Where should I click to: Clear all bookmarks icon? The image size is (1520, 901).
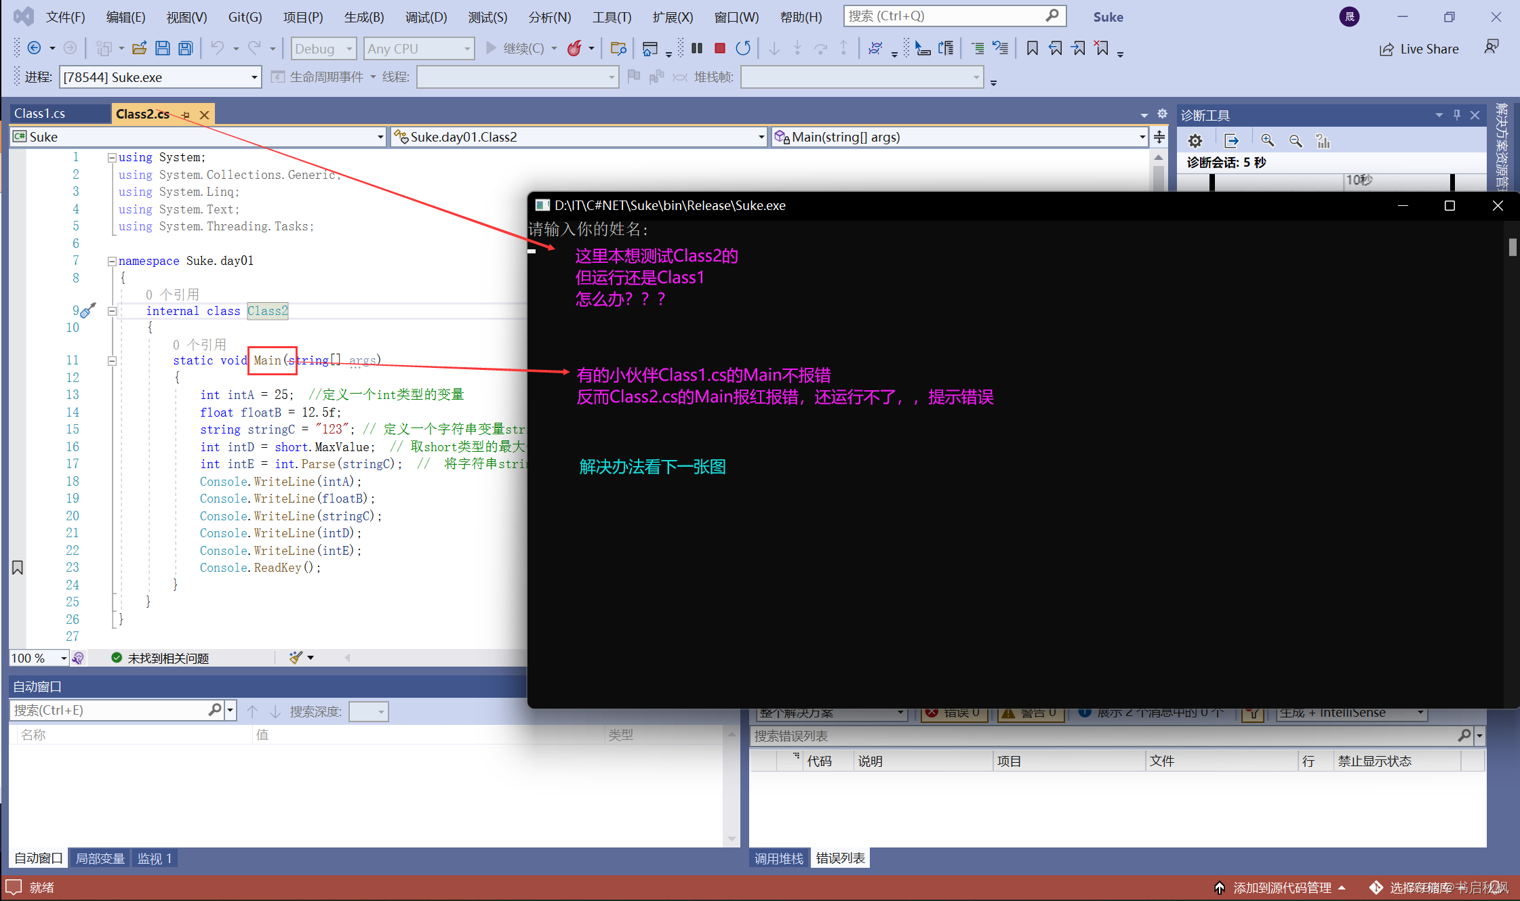click(x=1102, y=48)
